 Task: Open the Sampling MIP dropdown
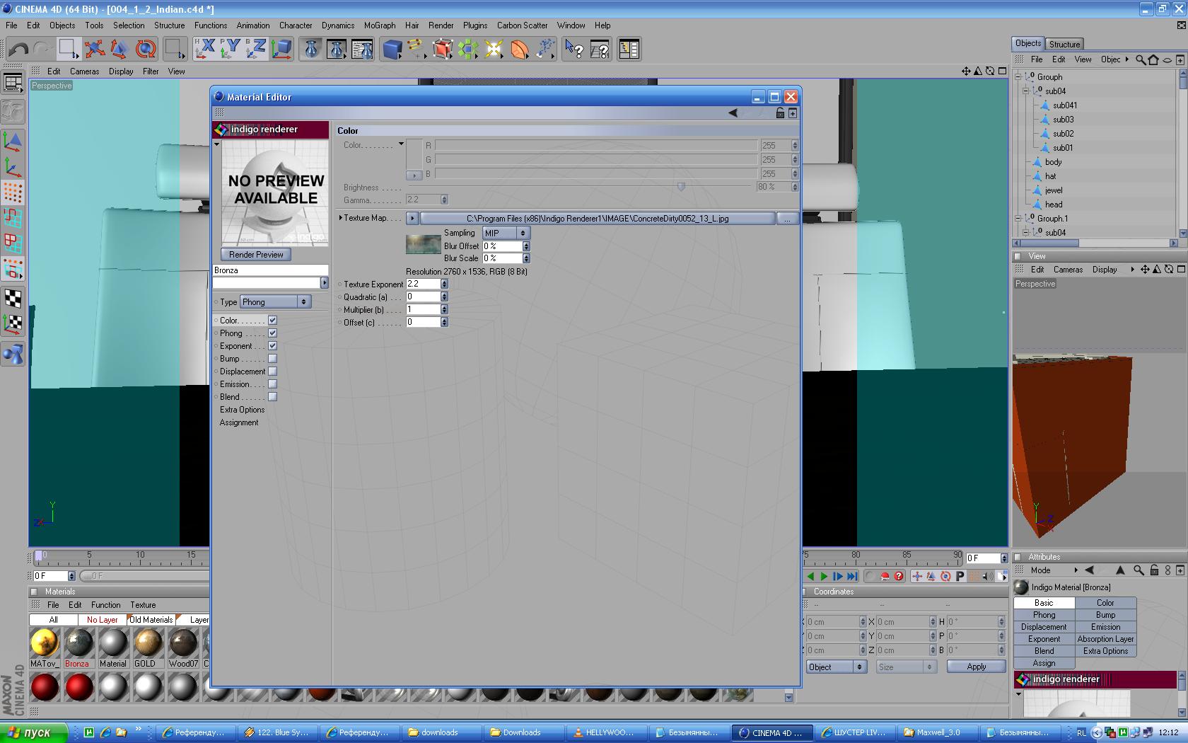(x=506, y=233)
